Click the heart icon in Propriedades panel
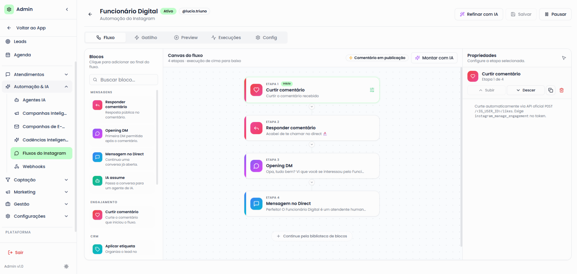 pyautogui.click(x=473, y=76)
